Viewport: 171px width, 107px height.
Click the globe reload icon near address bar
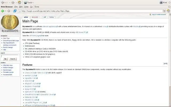coord(15,11)
